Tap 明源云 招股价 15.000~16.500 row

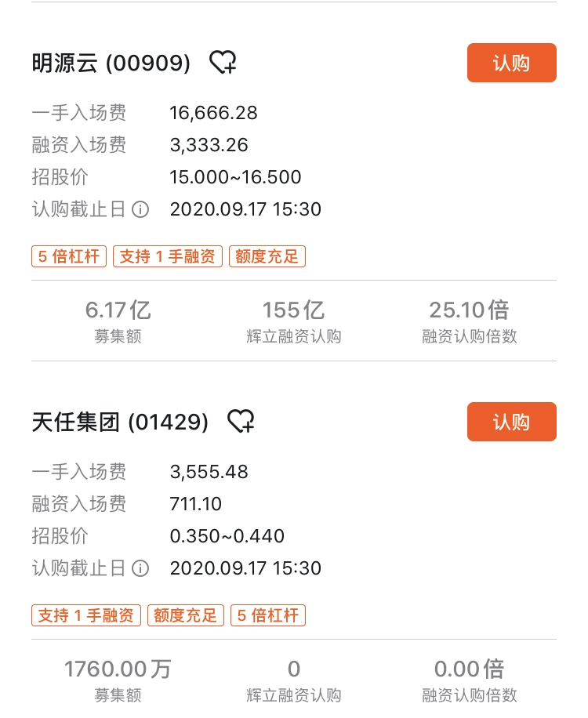coord(167,177)
